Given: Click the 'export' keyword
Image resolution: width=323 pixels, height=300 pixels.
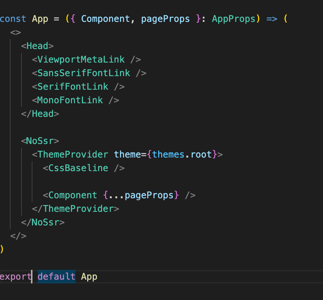Looking at the screenshot, I should click(15, 277).
